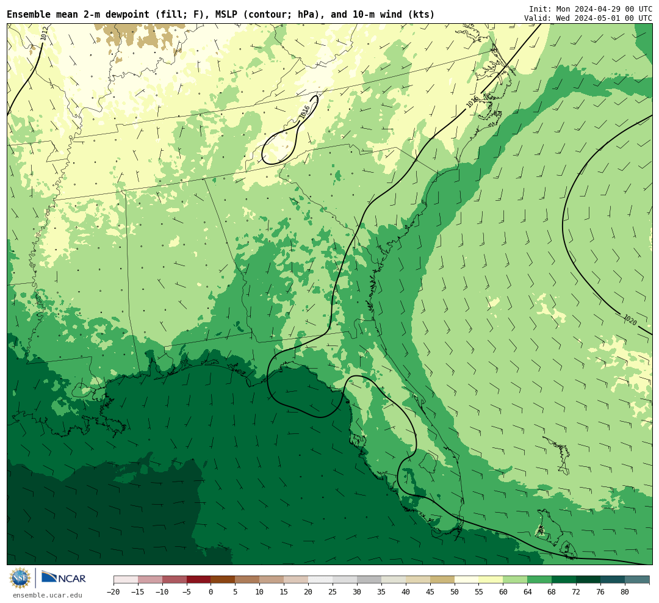The image size is (659, 603).
Task: Pick the 55 to 60 light yellow swatch
Action: [x=491, y=579]
